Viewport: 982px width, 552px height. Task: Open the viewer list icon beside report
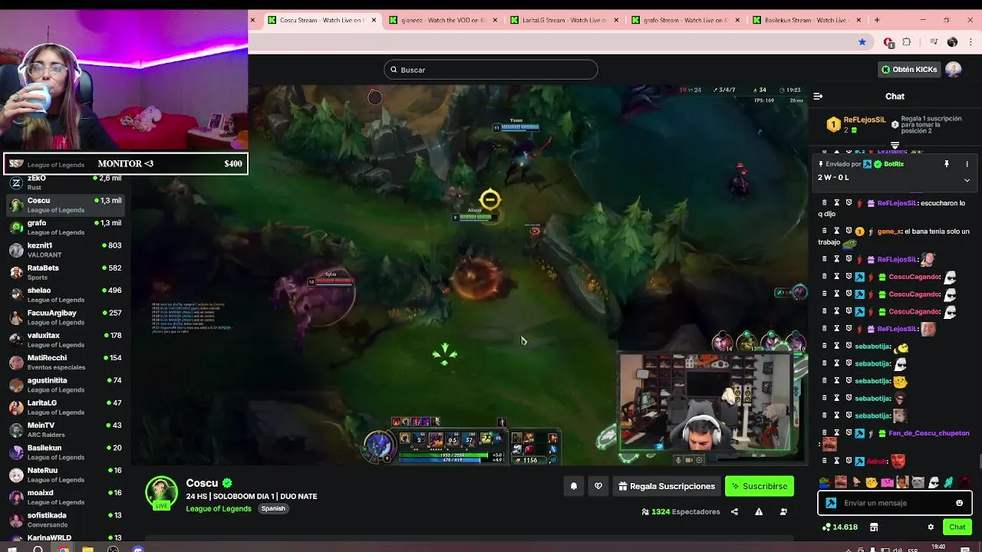tap(783, 511)
